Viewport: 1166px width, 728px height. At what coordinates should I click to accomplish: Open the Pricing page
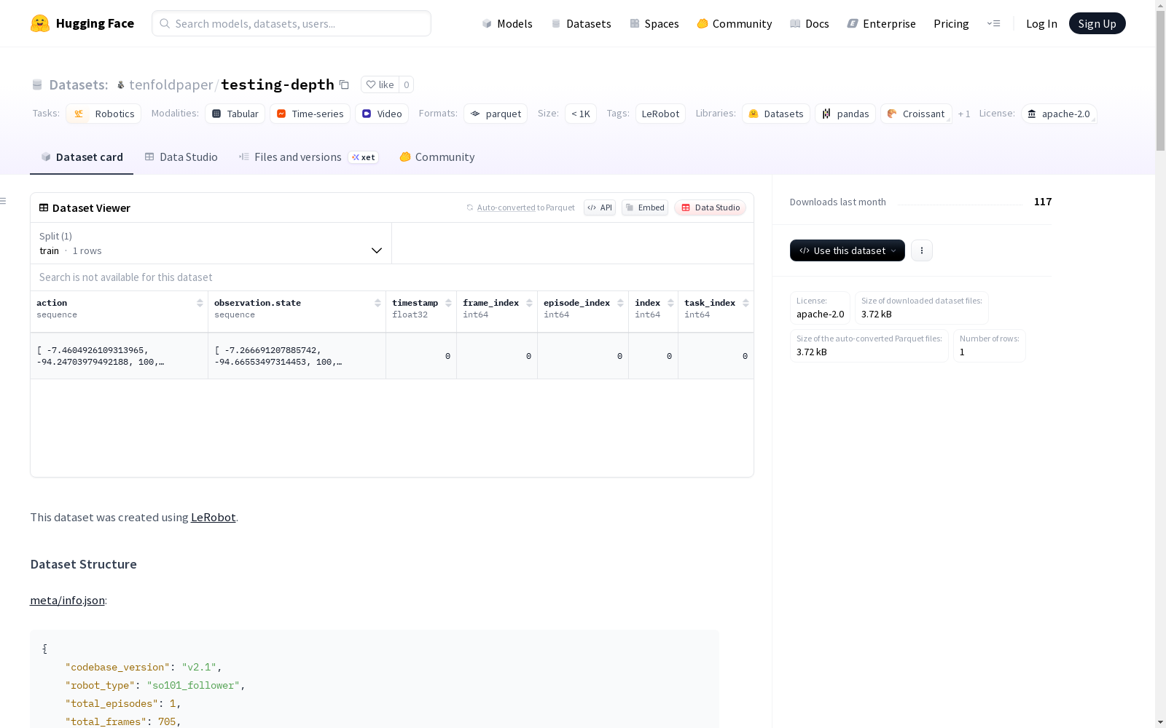tap(951, 23)
